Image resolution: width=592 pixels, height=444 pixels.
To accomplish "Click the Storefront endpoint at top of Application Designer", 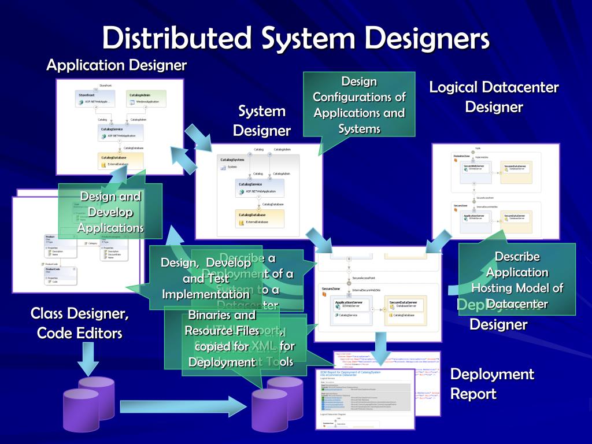I will 96,90.
